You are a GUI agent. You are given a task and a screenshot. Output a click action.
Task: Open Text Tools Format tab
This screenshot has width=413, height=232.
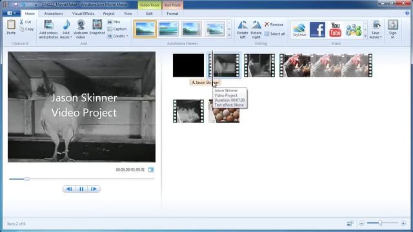coord(172,14)
